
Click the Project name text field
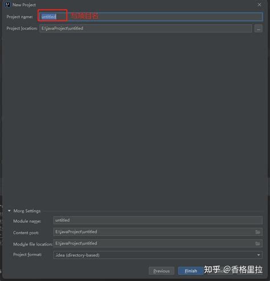(x=151, y=17)
